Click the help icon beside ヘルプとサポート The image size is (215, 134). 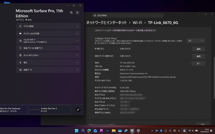click(20, 41)
